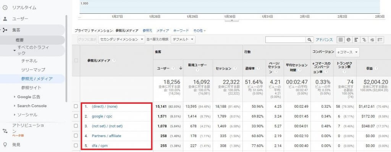Select 参照元 / メディア in the sidebar

pos(37,79)
